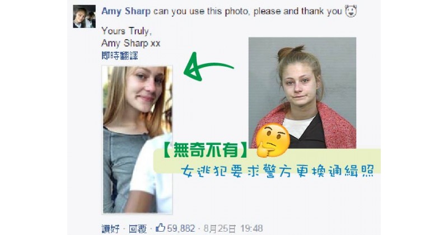Click the 8月25日 19:48 timestamp
This screenshot has width=448, height=235.
[x=233, y=228]
